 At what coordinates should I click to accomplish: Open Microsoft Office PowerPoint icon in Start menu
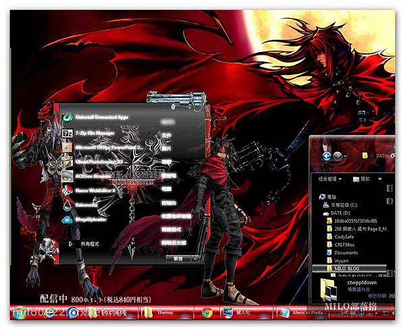point(67,147)
